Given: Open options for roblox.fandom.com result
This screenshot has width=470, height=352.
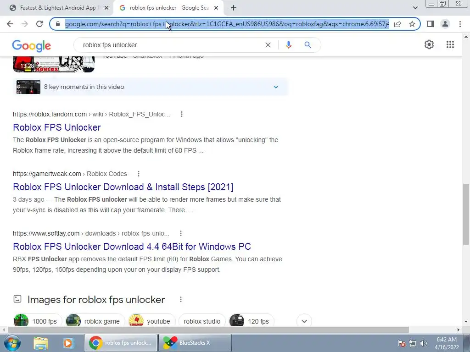Looking at the screenshot, I should (x=182, y=114).
